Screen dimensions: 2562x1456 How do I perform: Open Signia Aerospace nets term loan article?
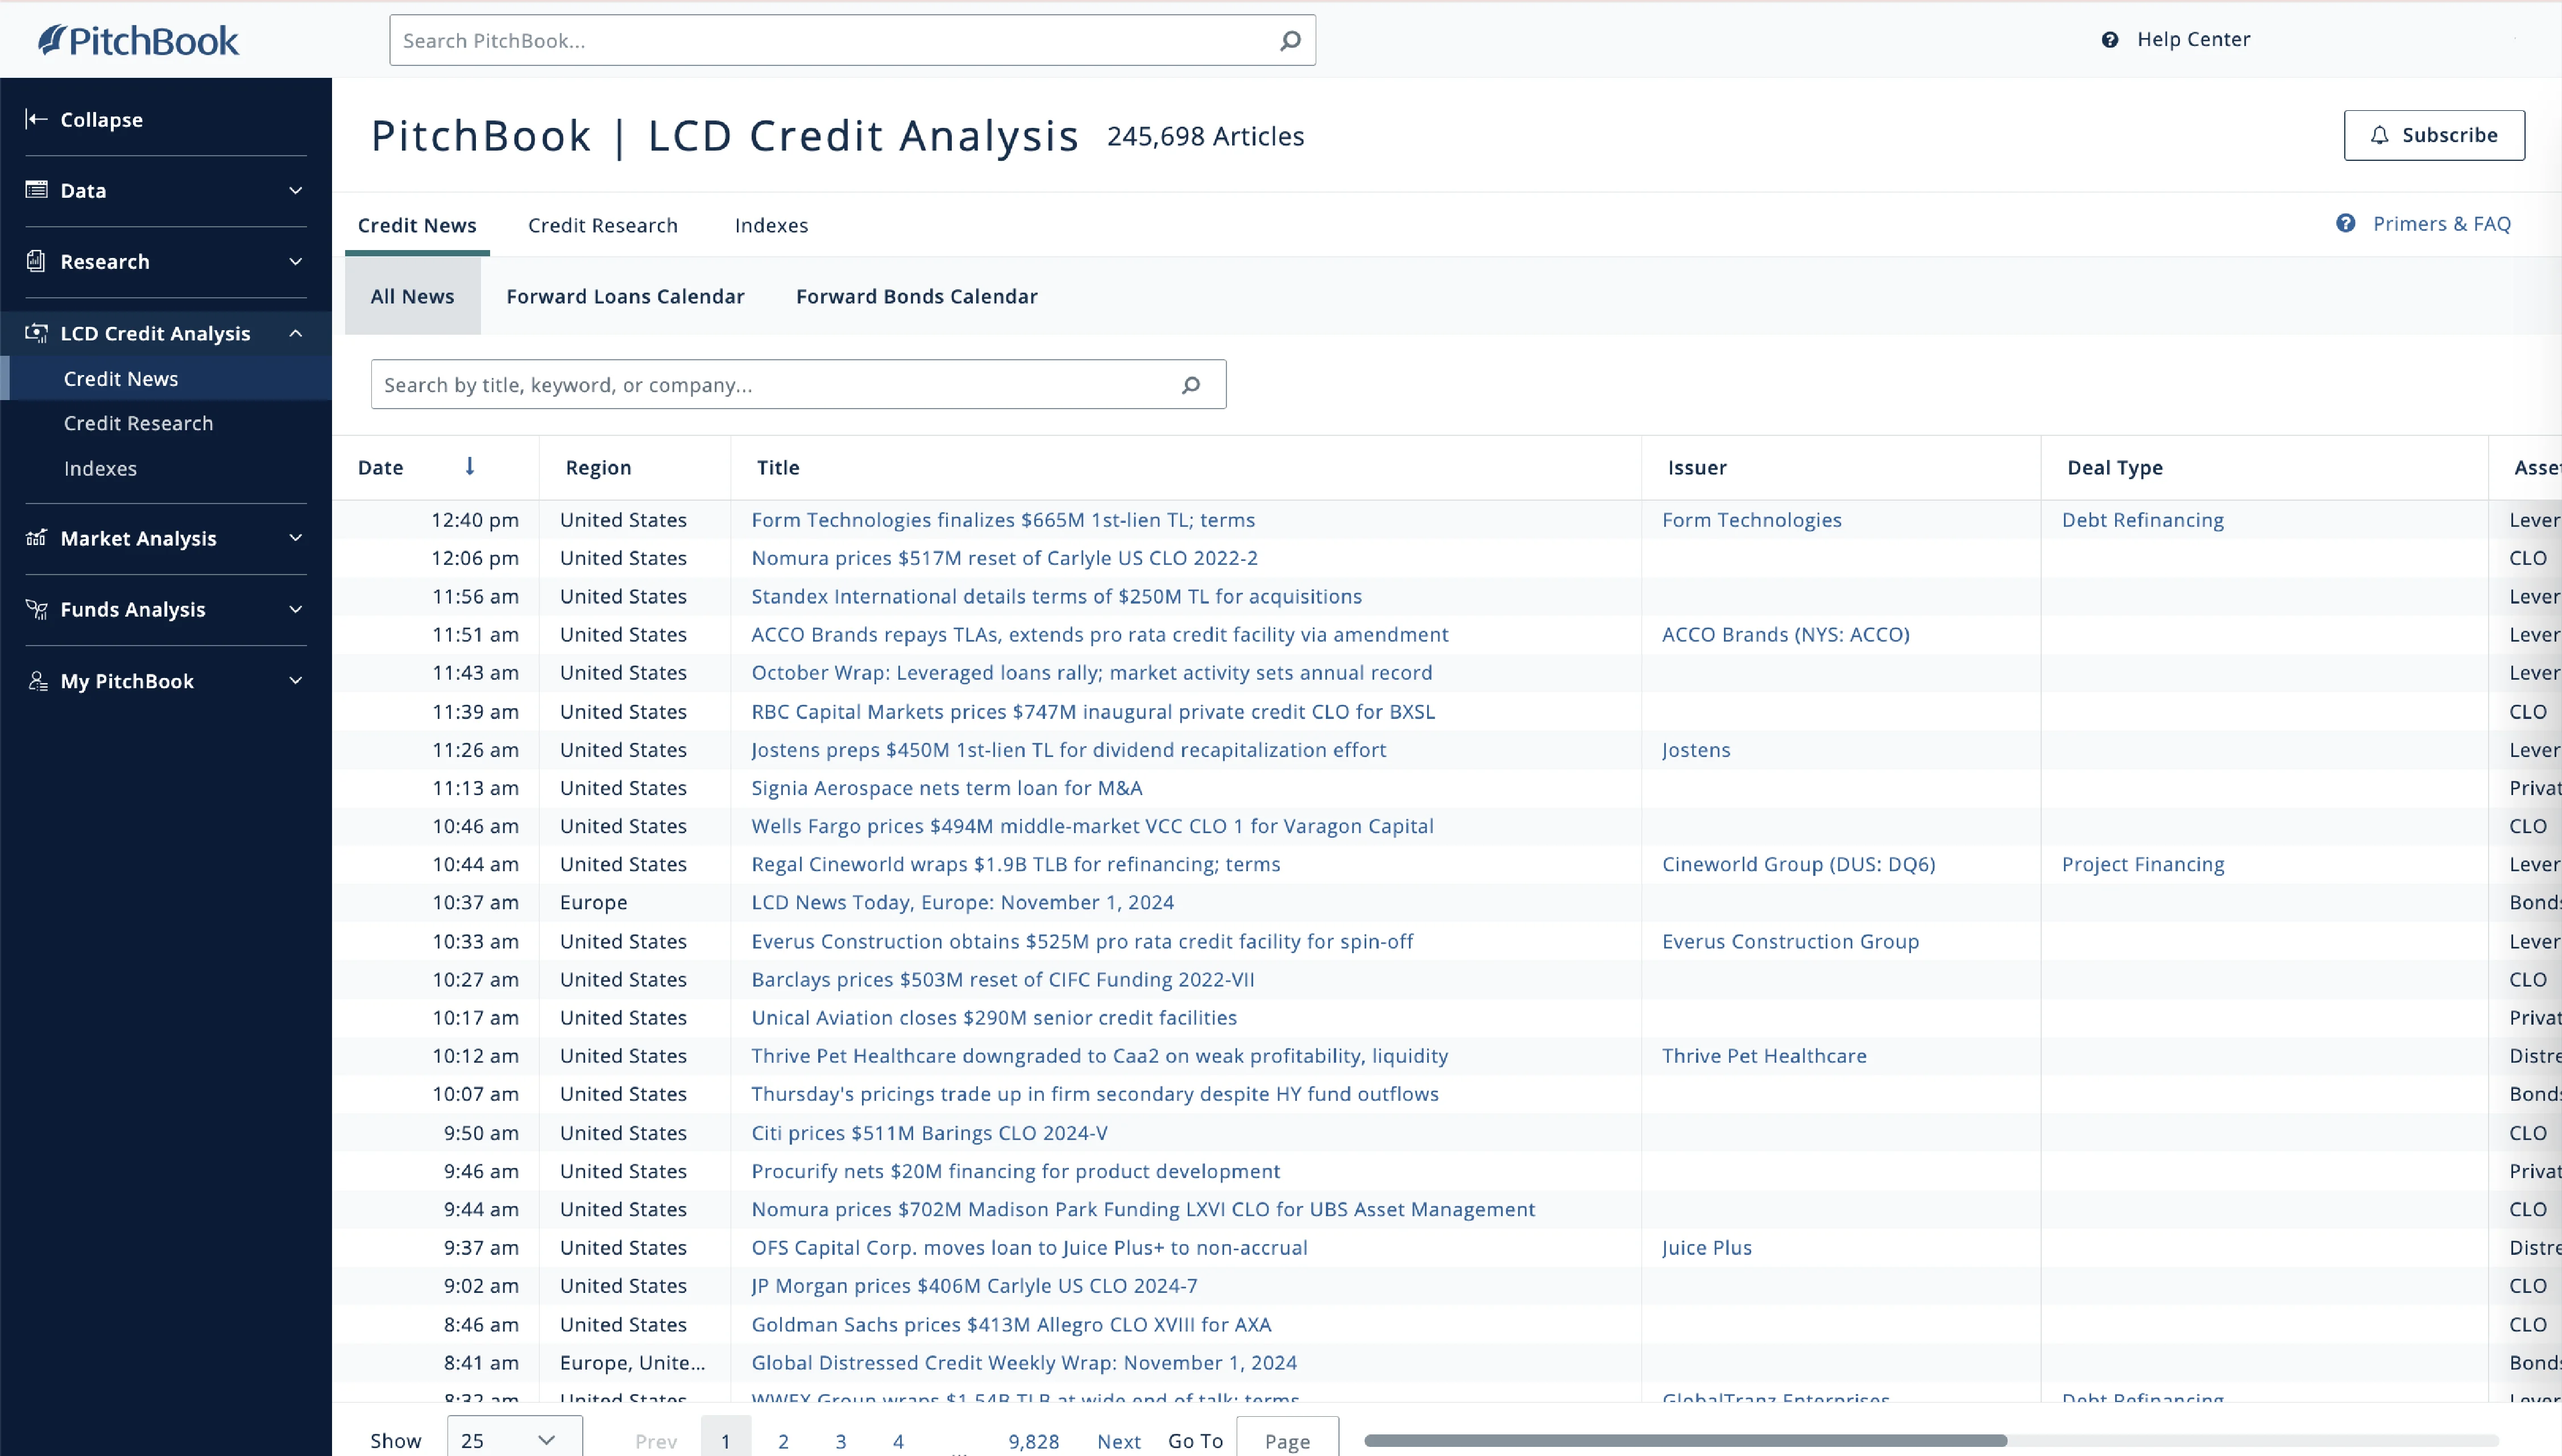[946, 788]
